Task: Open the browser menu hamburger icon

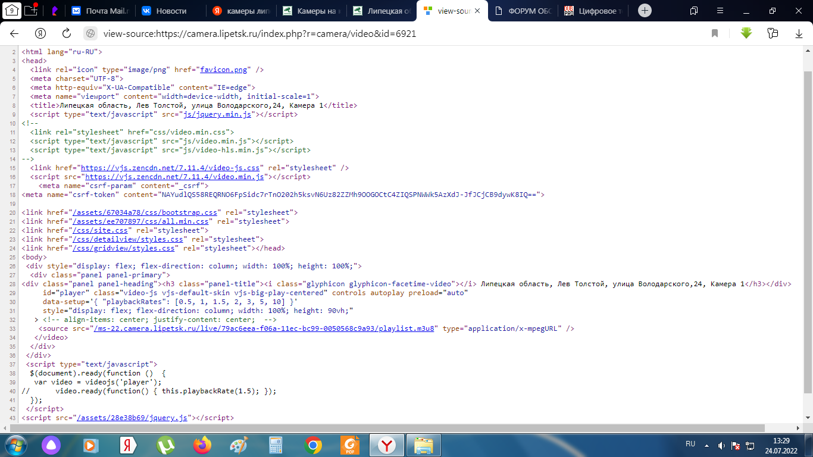Action: (720, 11)
